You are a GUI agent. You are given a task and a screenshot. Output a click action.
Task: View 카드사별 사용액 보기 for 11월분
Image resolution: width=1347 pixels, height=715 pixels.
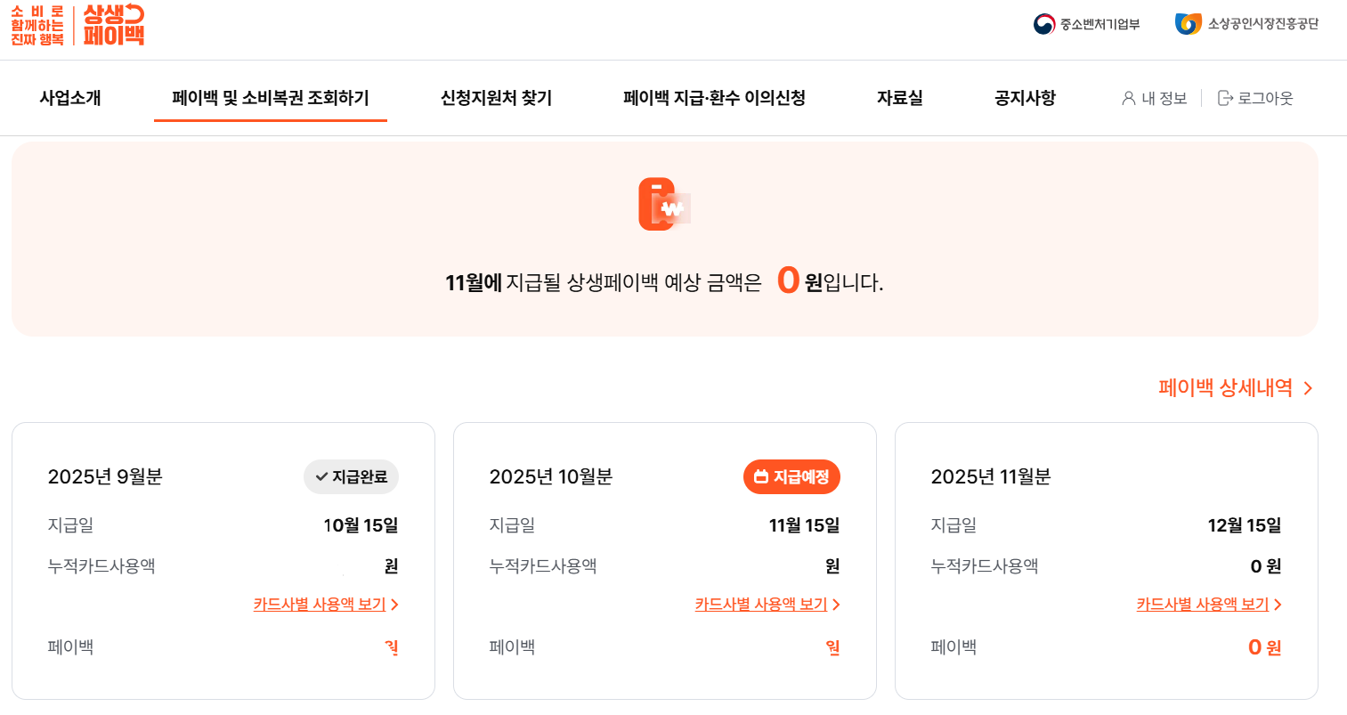coord(1203,605)
